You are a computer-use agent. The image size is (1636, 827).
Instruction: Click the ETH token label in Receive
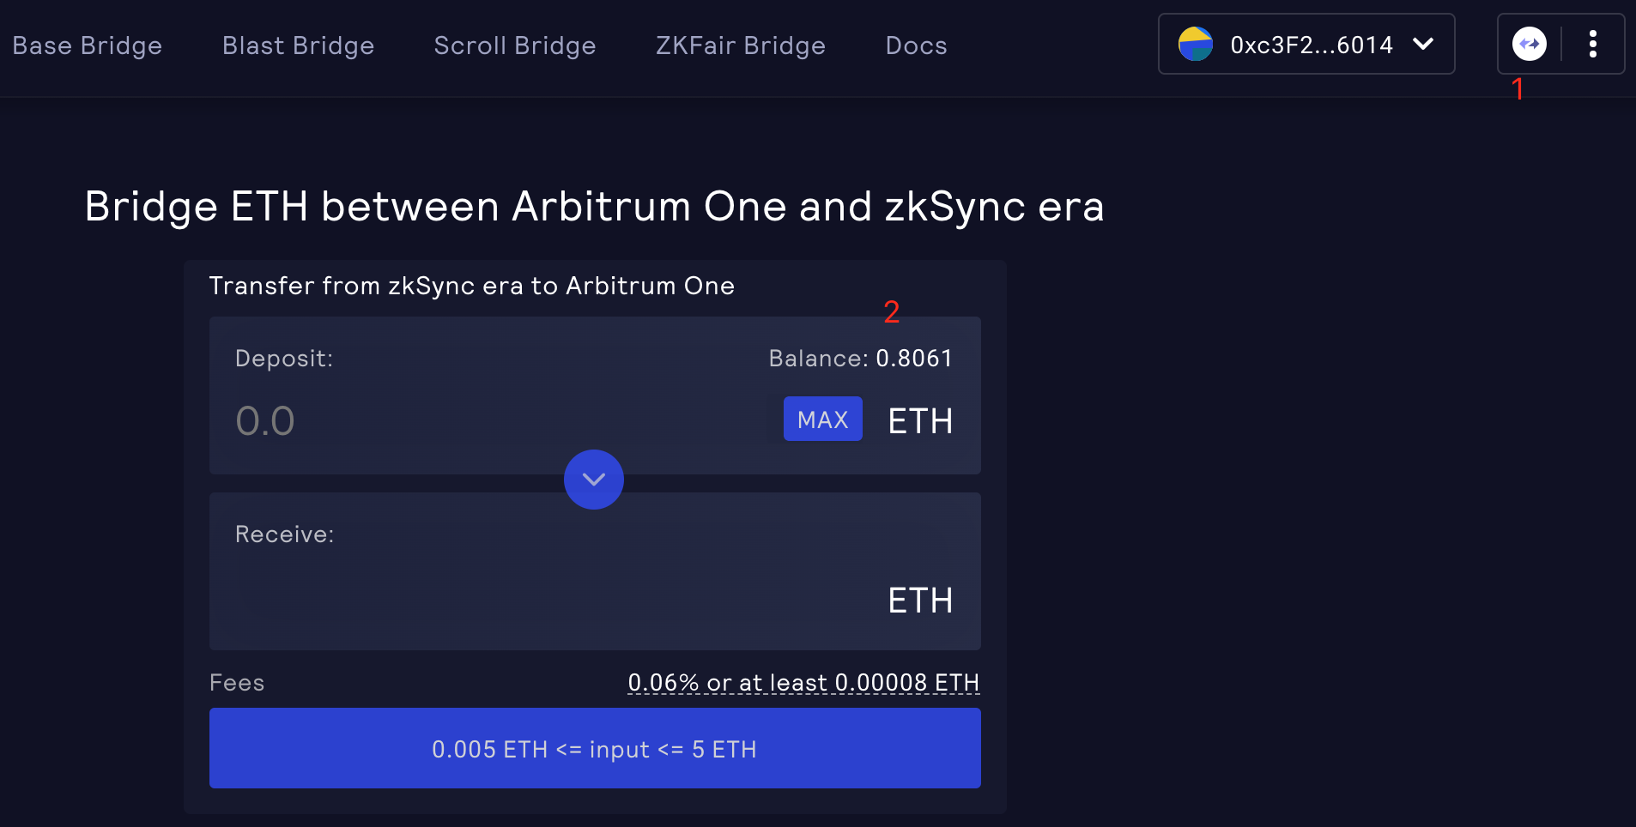pyautogui.click(x=920, y=601)
